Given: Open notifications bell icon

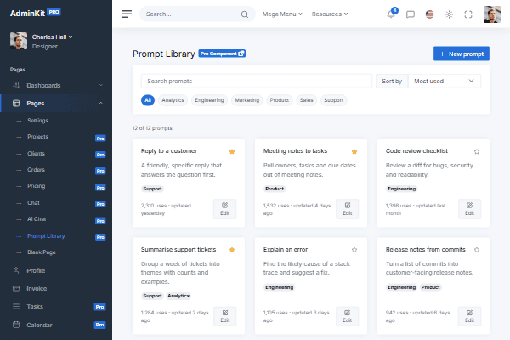Looking at the screenshot, I should pos(391,14).
